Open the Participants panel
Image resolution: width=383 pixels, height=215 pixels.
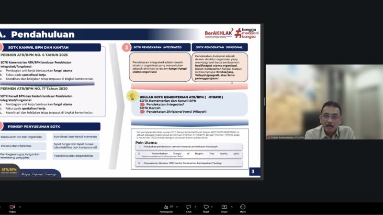(x=166, y=208)
